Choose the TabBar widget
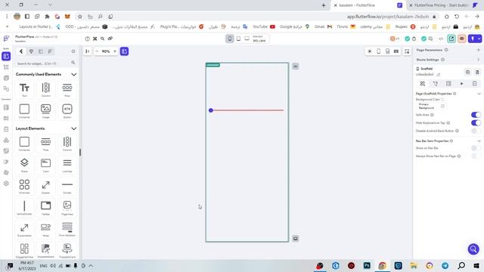The height and width of the screenshot is (272, 484). [x=45, y=208]
